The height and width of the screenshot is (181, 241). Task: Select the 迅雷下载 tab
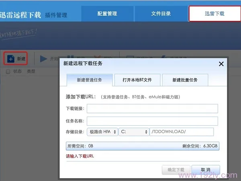point(214,14)
